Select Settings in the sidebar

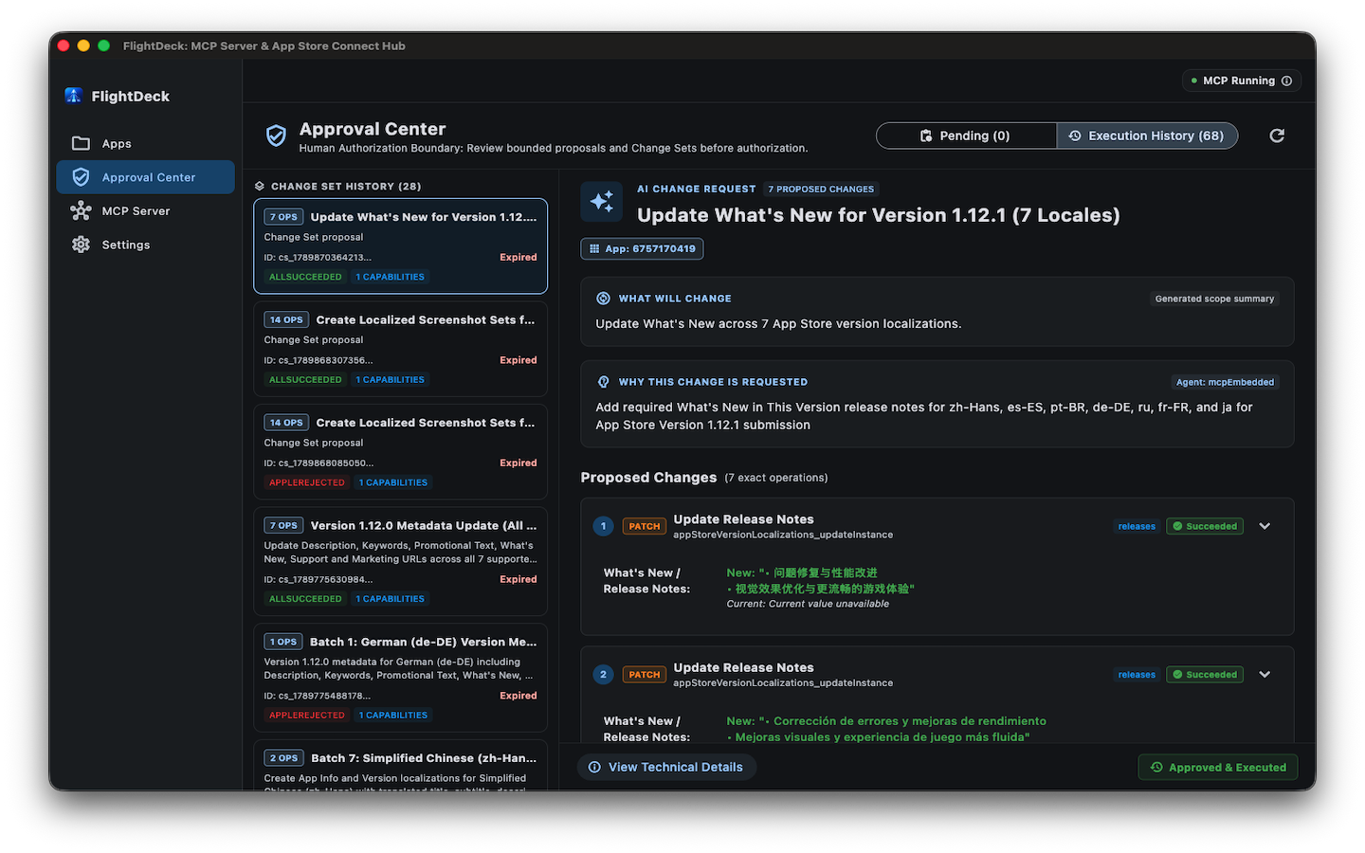pos(145,245)
